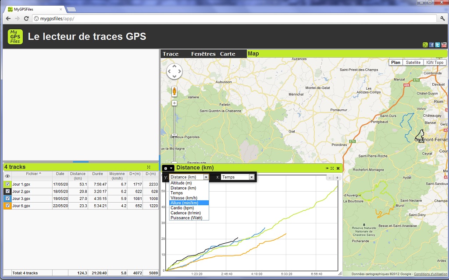
Task: Click the small MyGPSFiles icon beside Facebook
Action: (x=425, y=45)
